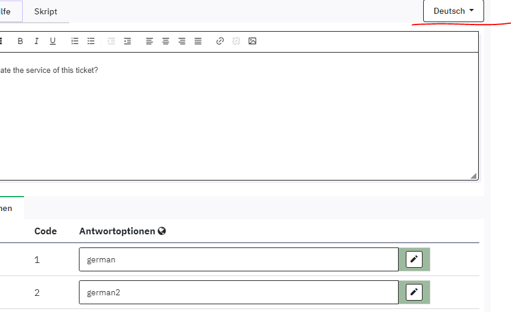
Task: Apply underline formatting
Action: point(53,41)
